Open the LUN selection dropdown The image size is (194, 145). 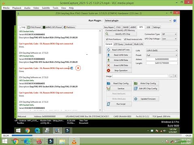click(162, 50)
